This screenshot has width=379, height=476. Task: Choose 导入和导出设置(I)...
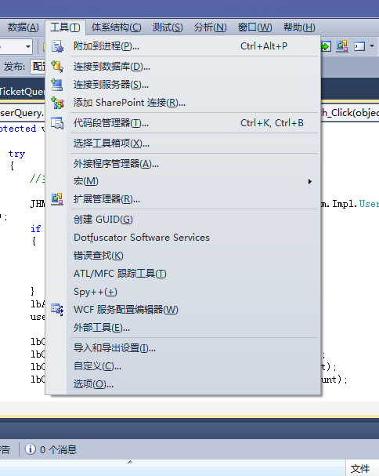182,348
